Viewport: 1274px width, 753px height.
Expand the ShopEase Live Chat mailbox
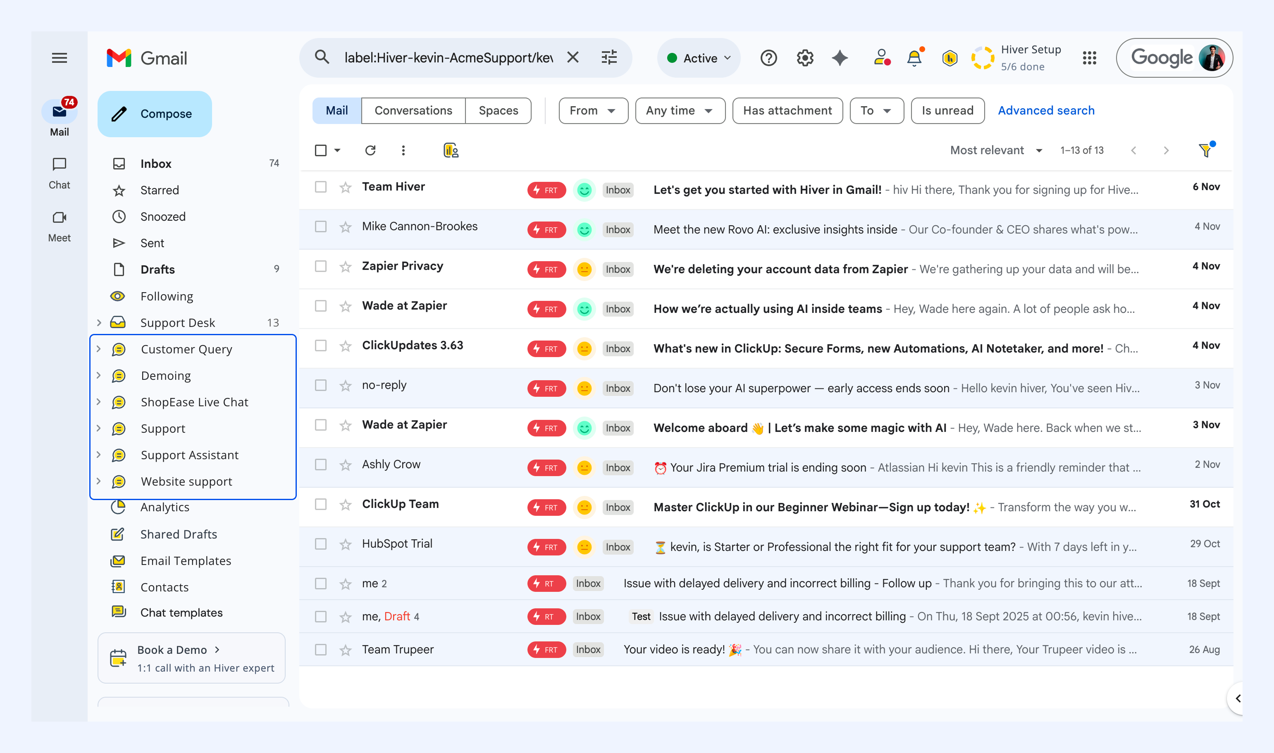coord(99,401)
